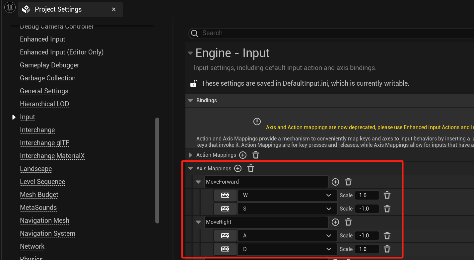Click the Scale value field for S
474x260 pixels.
(x=367, y=209)
